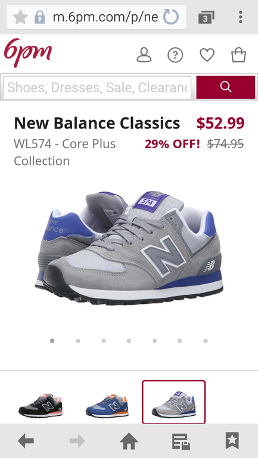Select the black and pink shoe color

(x=41, y=405)
